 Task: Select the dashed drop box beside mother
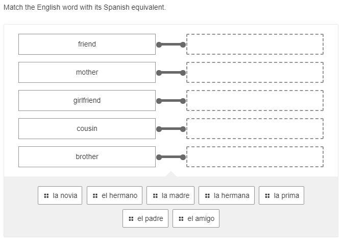pyautogui.click(x=255, y=73)
